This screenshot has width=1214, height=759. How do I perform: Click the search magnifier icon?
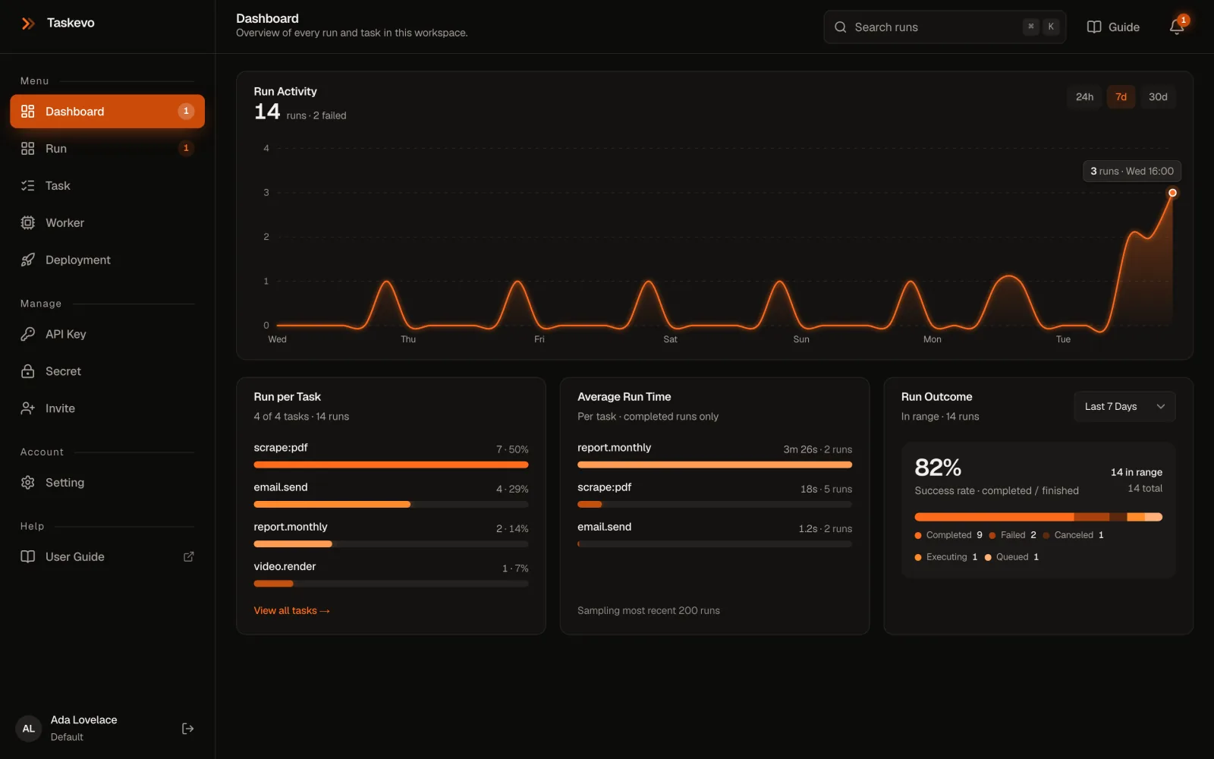coord(841,27)
